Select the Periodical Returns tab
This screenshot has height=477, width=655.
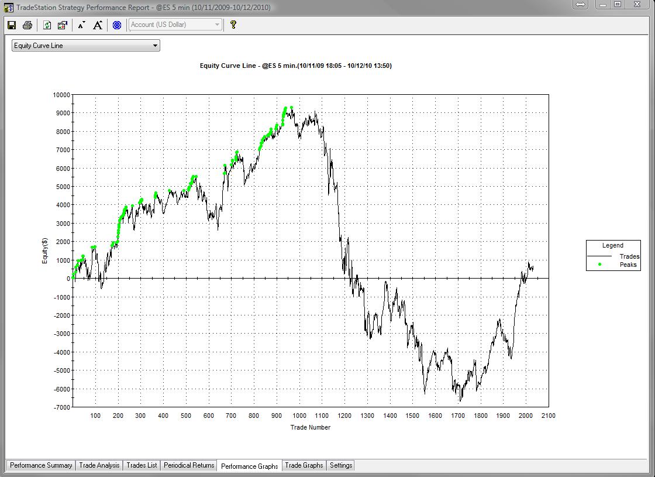[189, 465]
